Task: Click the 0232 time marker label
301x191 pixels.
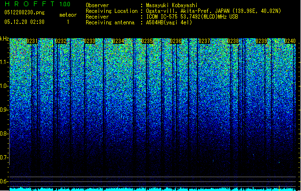Action: [x=61, y=41]
